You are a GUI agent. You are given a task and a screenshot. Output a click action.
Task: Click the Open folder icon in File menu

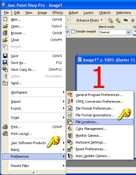point(5,26)
